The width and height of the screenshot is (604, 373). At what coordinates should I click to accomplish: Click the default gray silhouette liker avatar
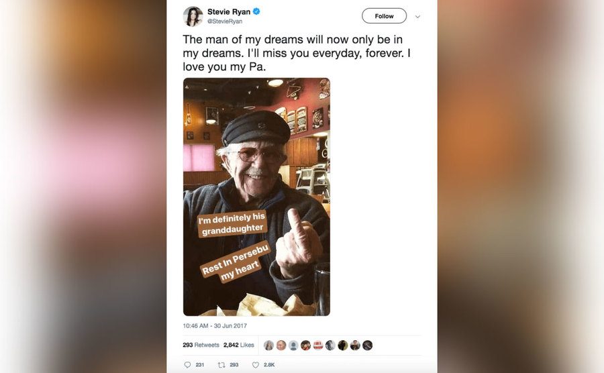pos(293,345)
